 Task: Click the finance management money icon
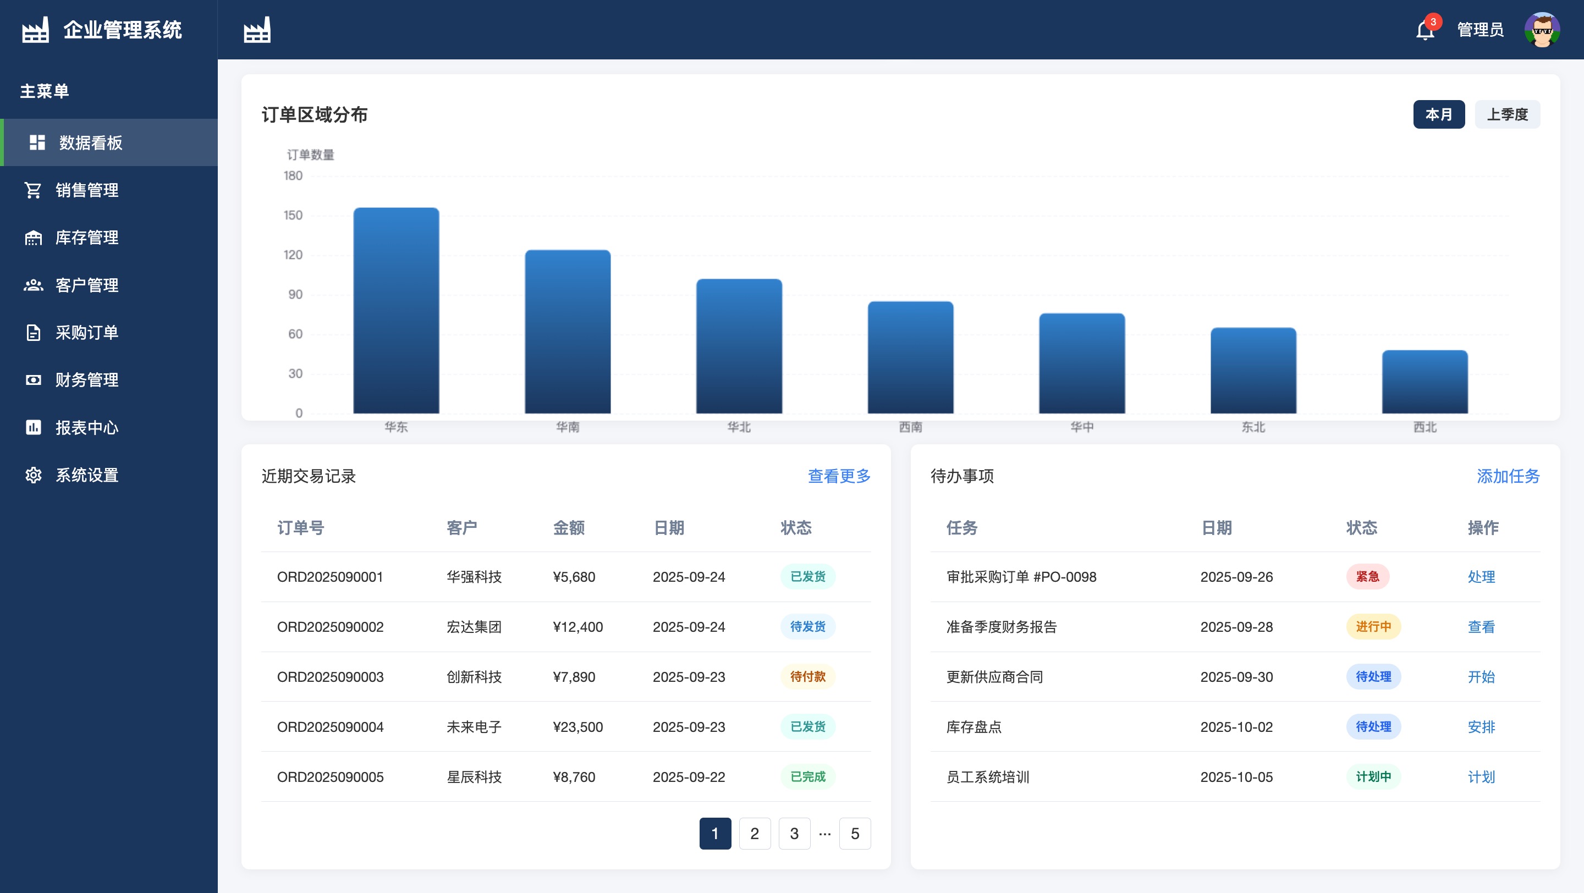[x=33, y=380]
